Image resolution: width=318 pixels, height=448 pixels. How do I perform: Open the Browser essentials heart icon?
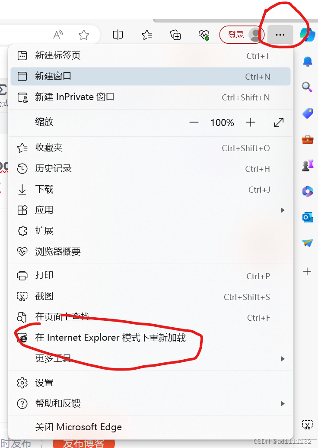click(204, 35)
